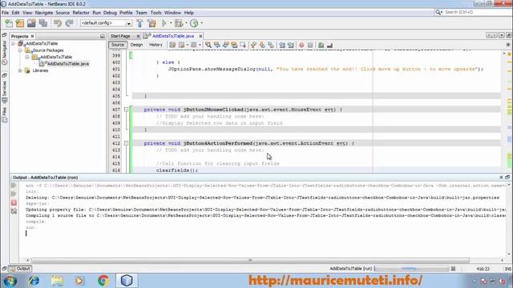Open Internet Explorer from the taskbar
The width and height of the screenshot is (513, 288).
pos(34,281)
